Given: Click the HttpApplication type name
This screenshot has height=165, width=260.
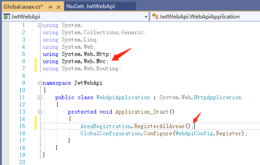Looking at the screenshot, I should coord(218,97).
